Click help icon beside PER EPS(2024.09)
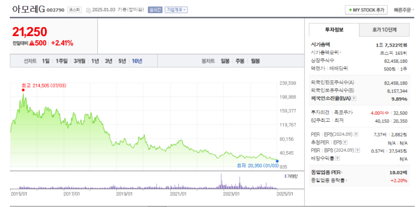Viewport: 418px width, 207px height. click(356, 134)
